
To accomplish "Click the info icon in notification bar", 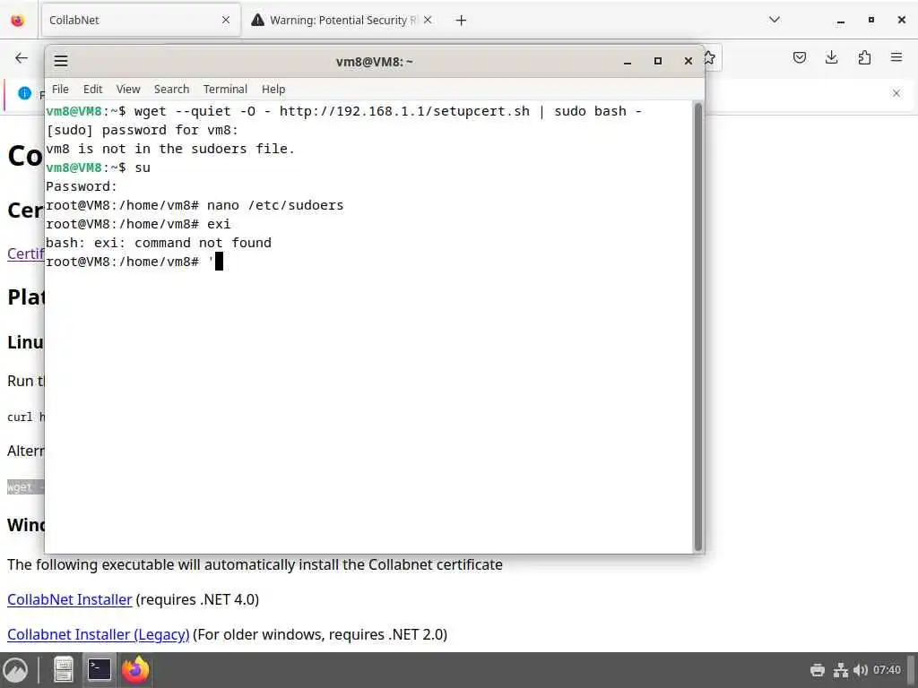I will pyautogui.click(x=24, y=93).
